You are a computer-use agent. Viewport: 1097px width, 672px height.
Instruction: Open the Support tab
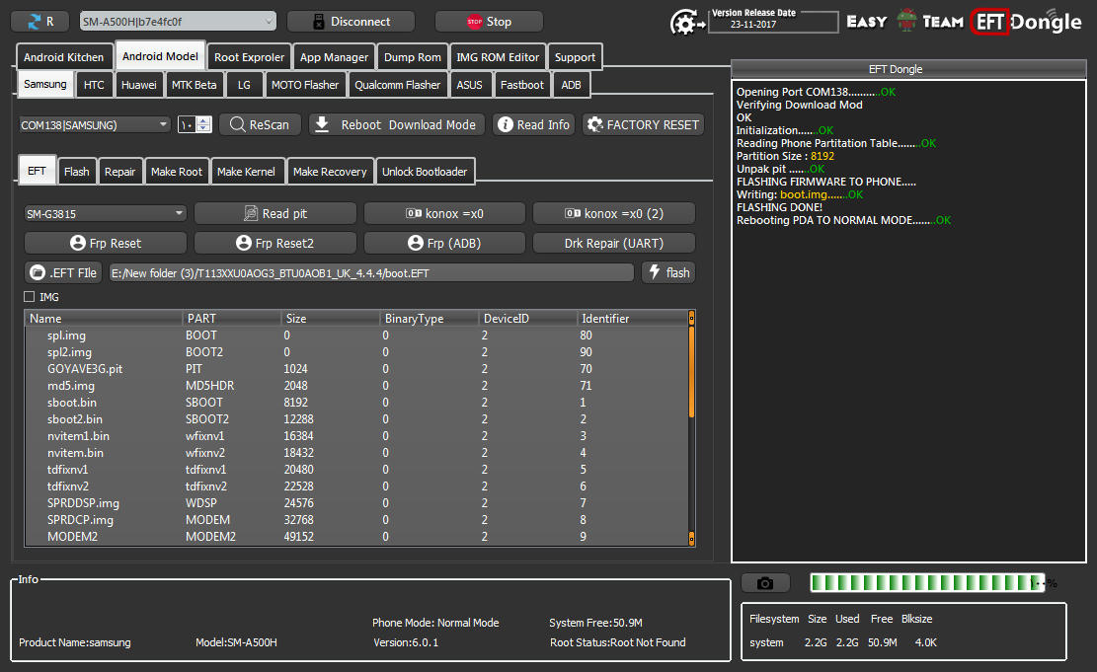(x=575, y=57)
